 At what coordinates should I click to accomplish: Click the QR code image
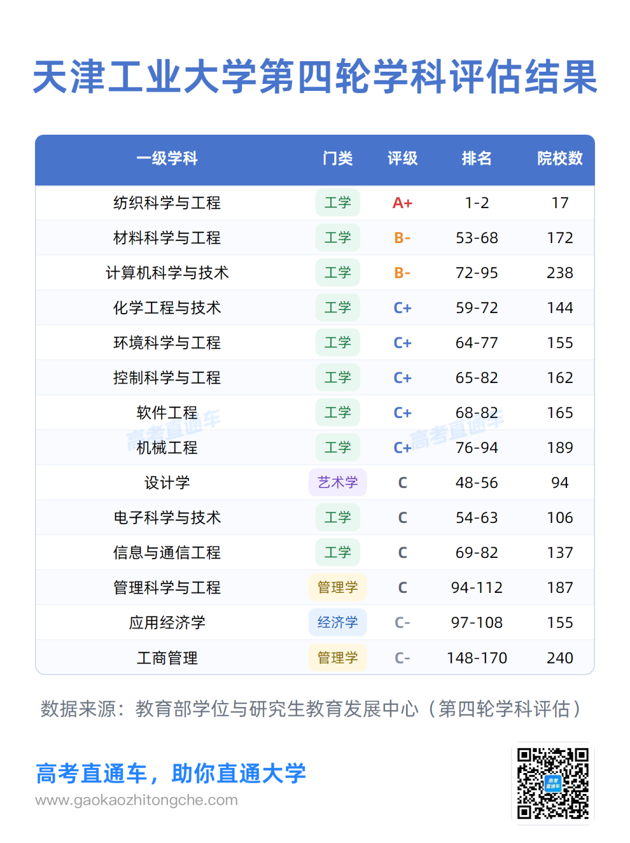click(552, 783)
